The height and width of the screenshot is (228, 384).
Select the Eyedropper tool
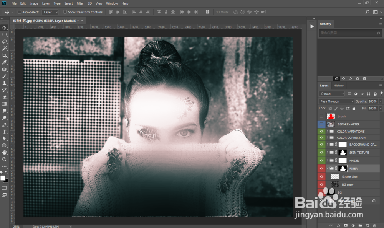(x=4, y=62)
